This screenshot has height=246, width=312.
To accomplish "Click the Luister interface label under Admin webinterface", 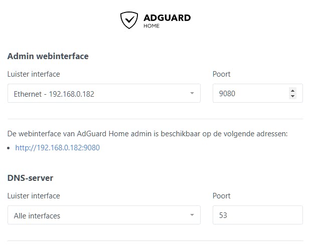I will pyautogui.click(x=34, y=74).
